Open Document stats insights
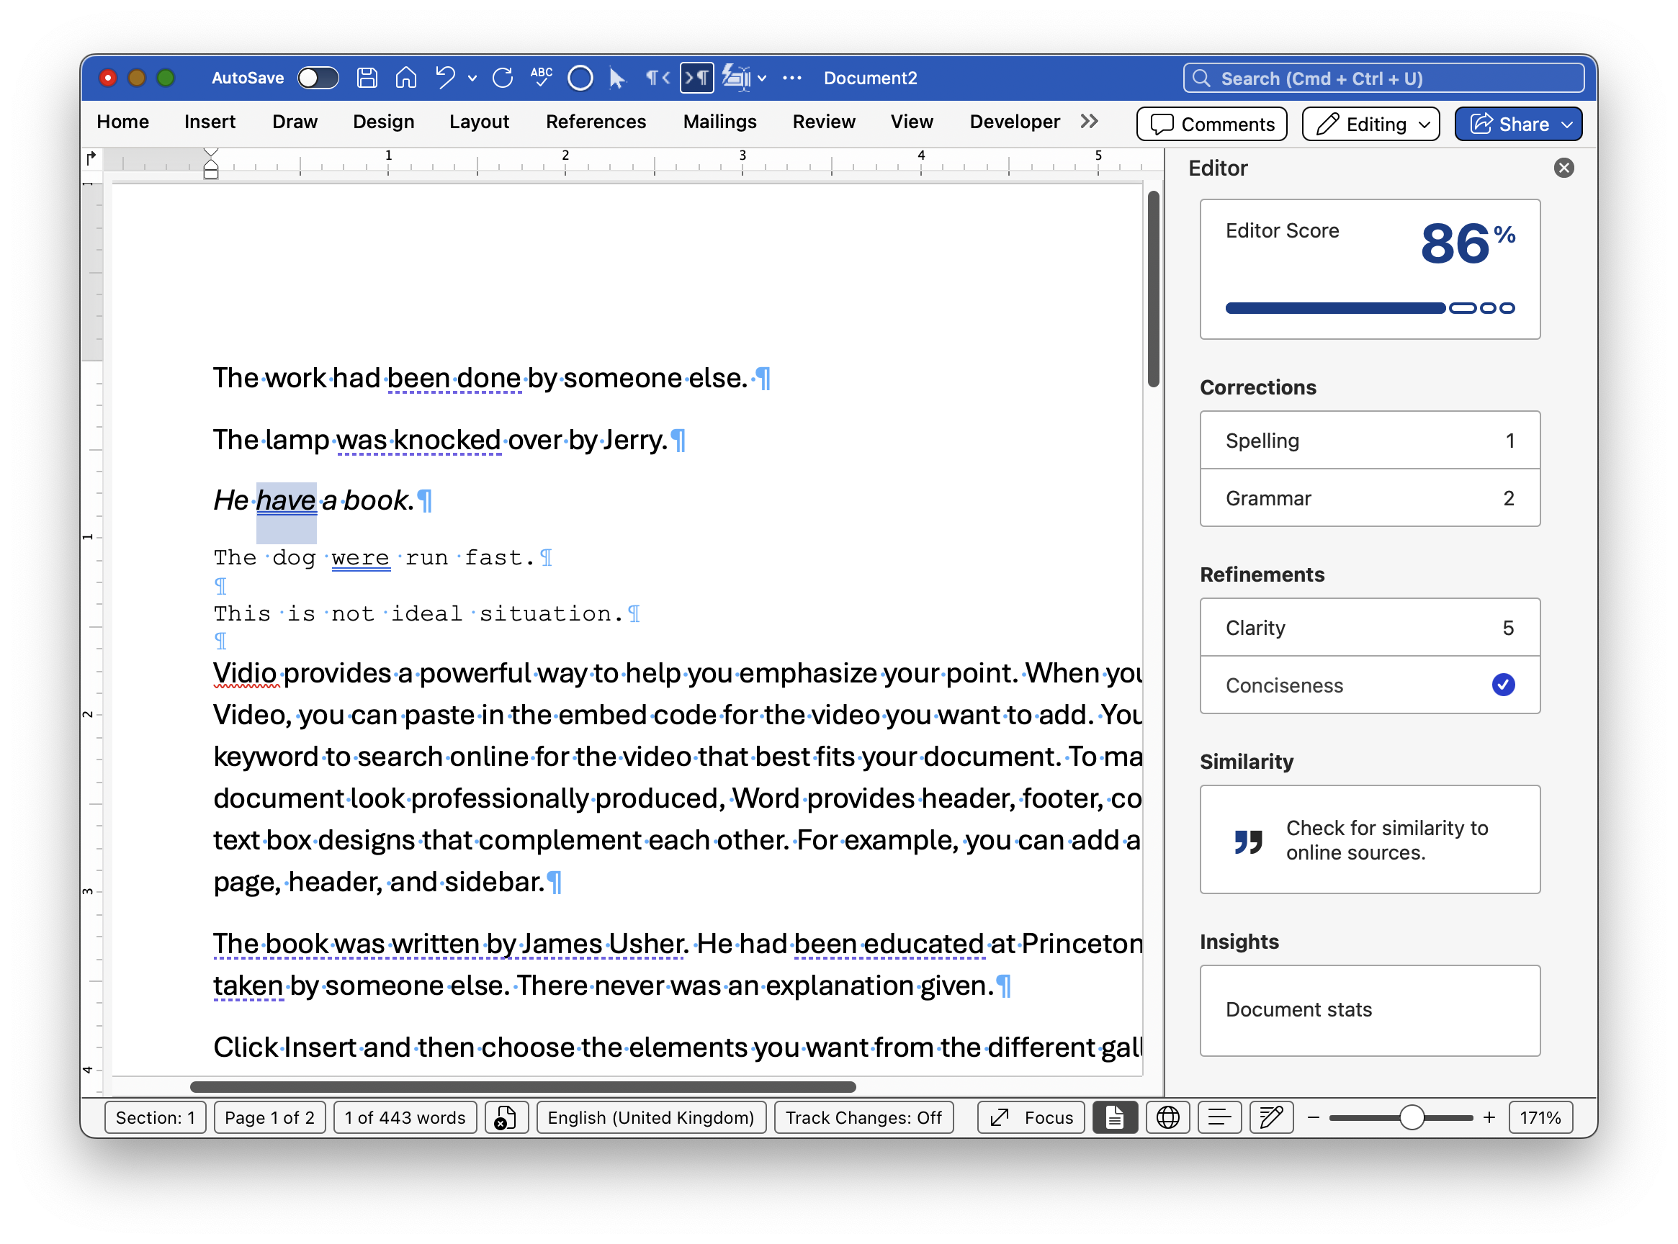Image resolution: width=1678 pixels, height=1244 pixels. point(1370,1011)
